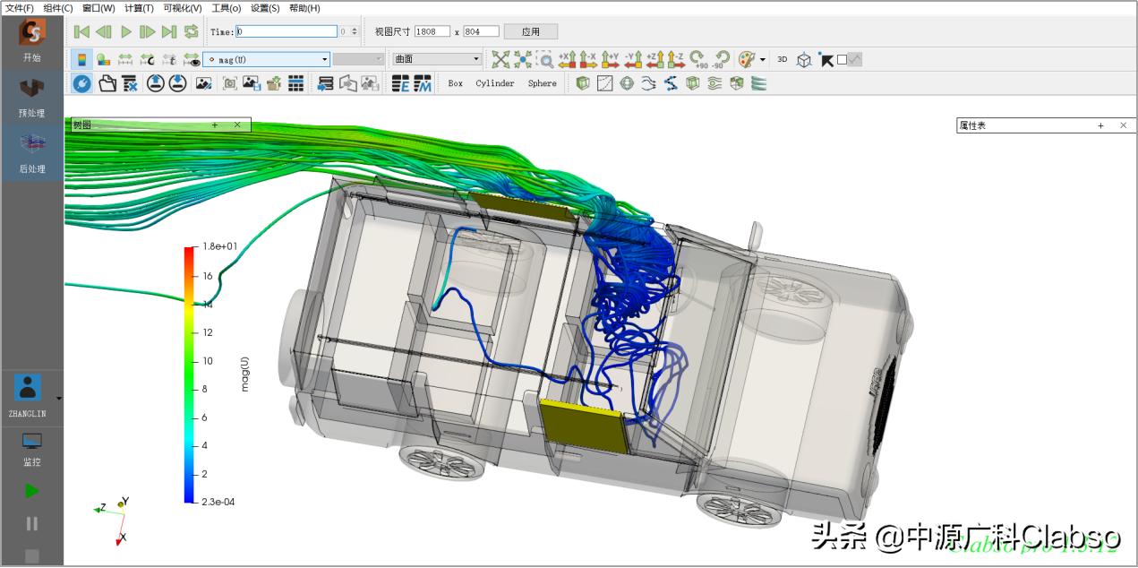Set view direction to +X
Image resolution: width=1138 pixels, height=568 pixels.
568,59
